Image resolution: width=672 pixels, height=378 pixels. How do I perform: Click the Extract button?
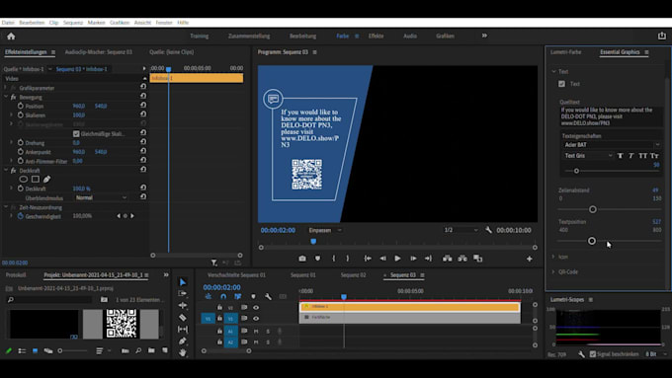[x=462, y=259]
